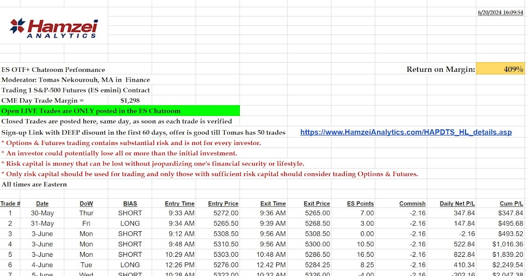The width and height of the screenshot is (527, 276).
Task: Click the 'Cum P/L' column header
Action: tap(512, 204)
